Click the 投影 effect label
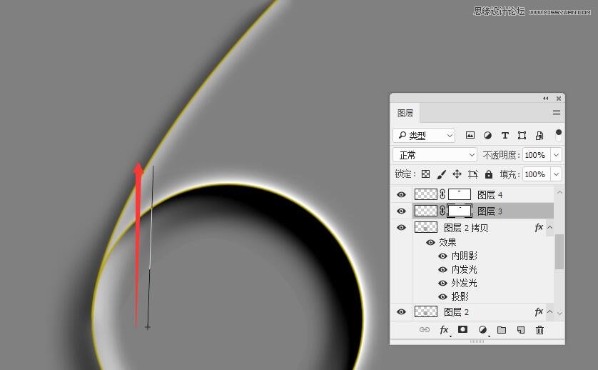 click(x=460, y=296)
